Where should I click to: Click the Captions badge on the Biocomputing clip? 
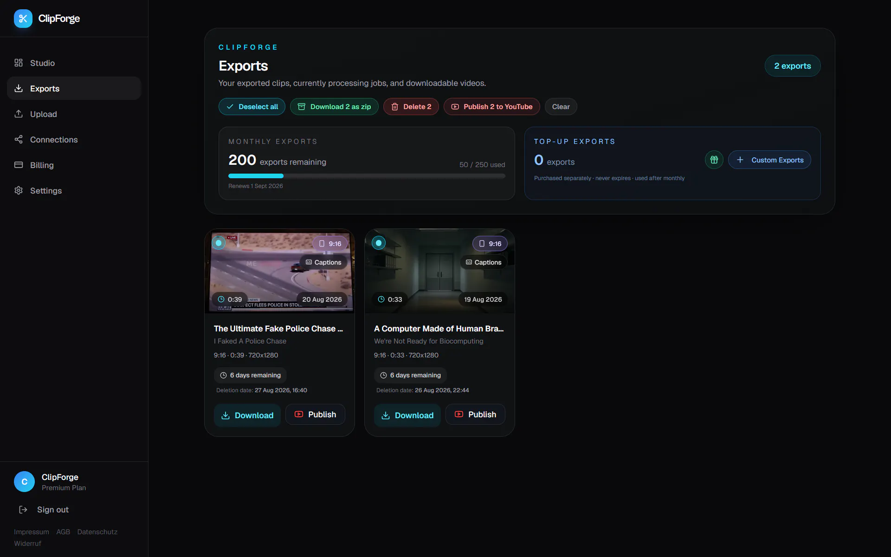[484, 262]
